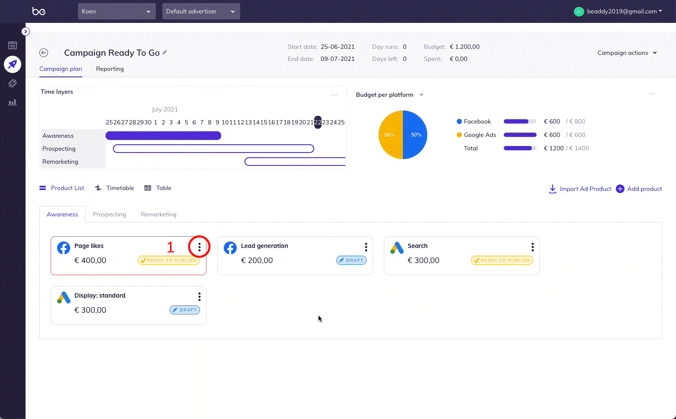
Task: Click Ready to Publish badge on Page likes
Action: click(169, 260)
